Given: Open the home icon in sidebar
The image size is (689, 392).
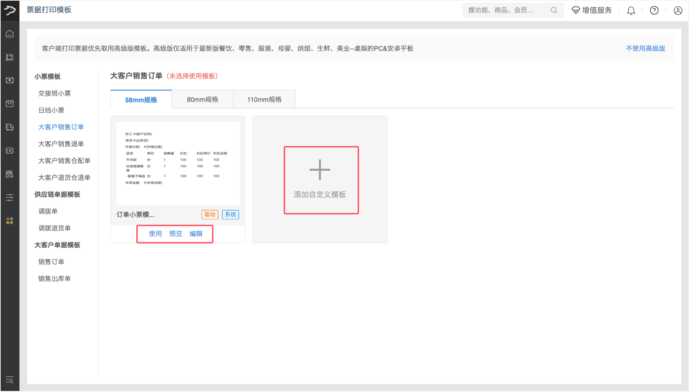Looking at the screenshot, I should [x=10, y=34].
